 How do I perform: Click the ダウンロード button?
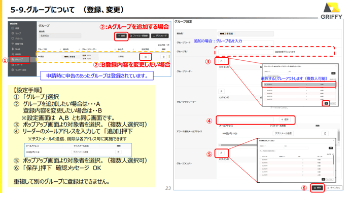(160, 36)
